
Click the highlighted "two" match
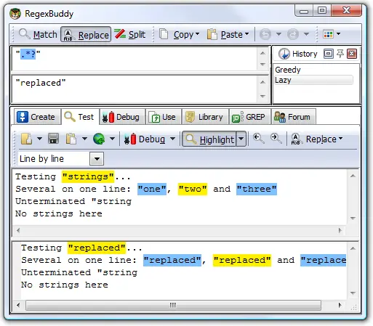[193, 189]
